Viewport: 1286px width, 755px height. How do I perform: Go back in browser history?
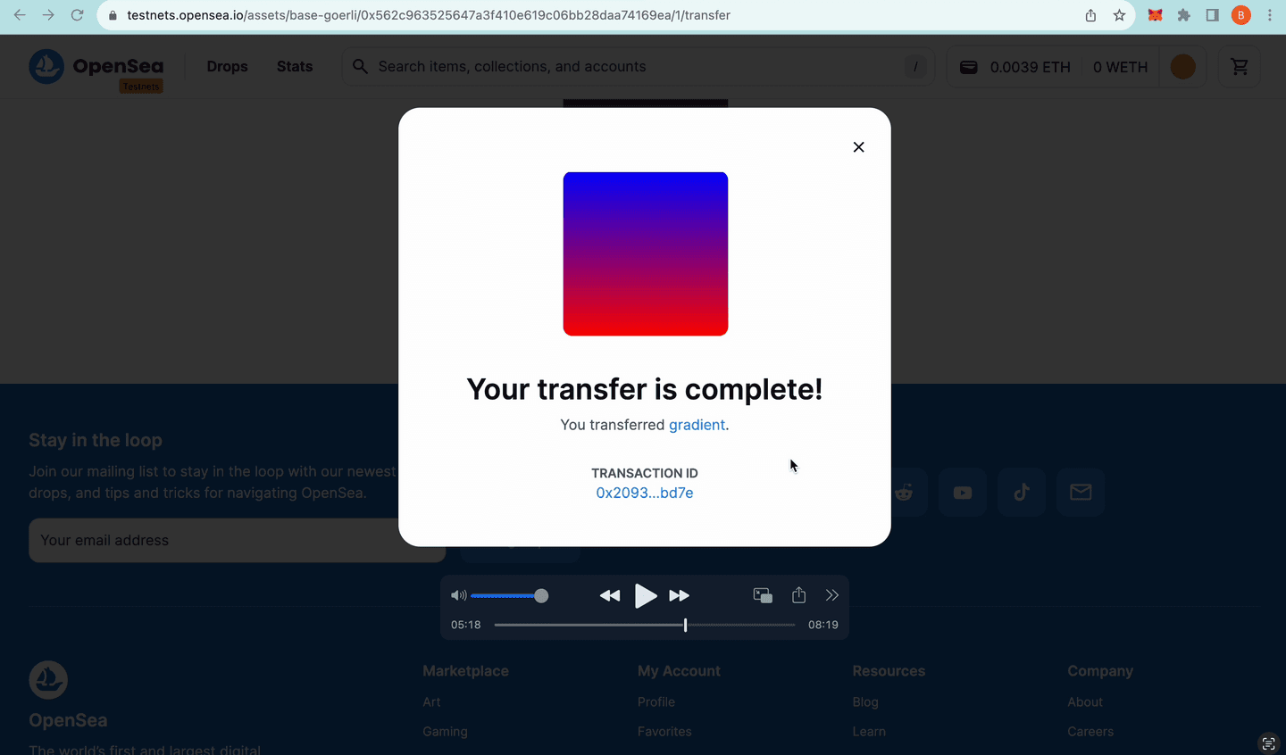click(20, 15)
